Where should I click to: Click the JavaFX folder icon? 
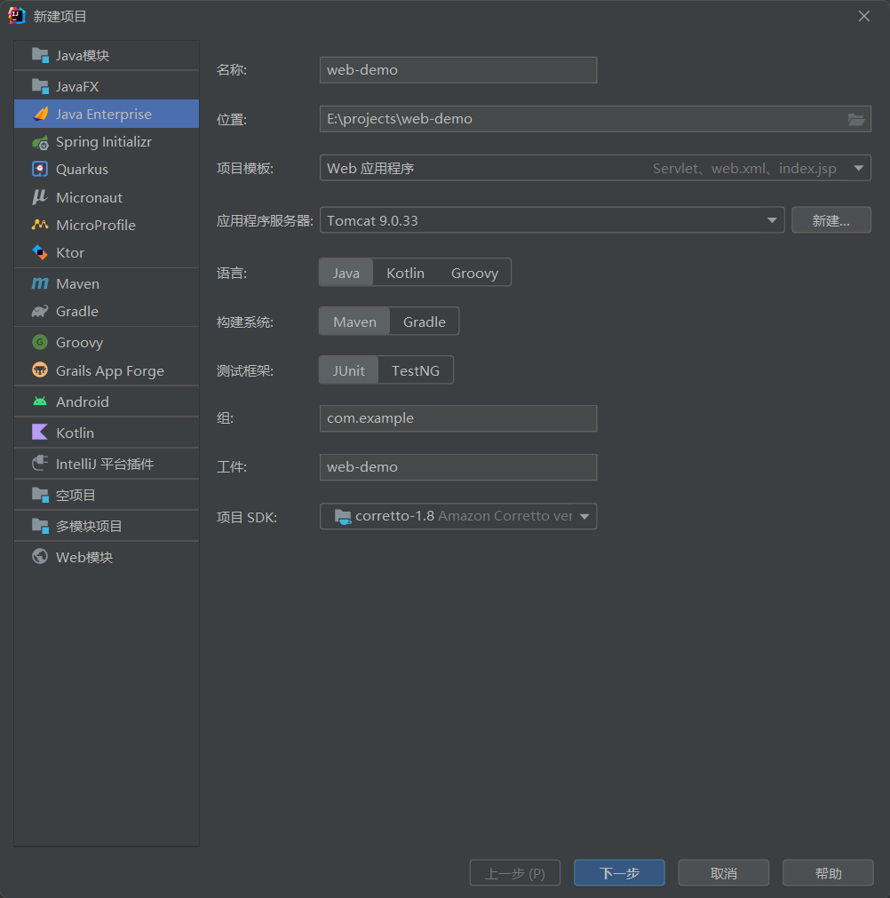[40, 86]
